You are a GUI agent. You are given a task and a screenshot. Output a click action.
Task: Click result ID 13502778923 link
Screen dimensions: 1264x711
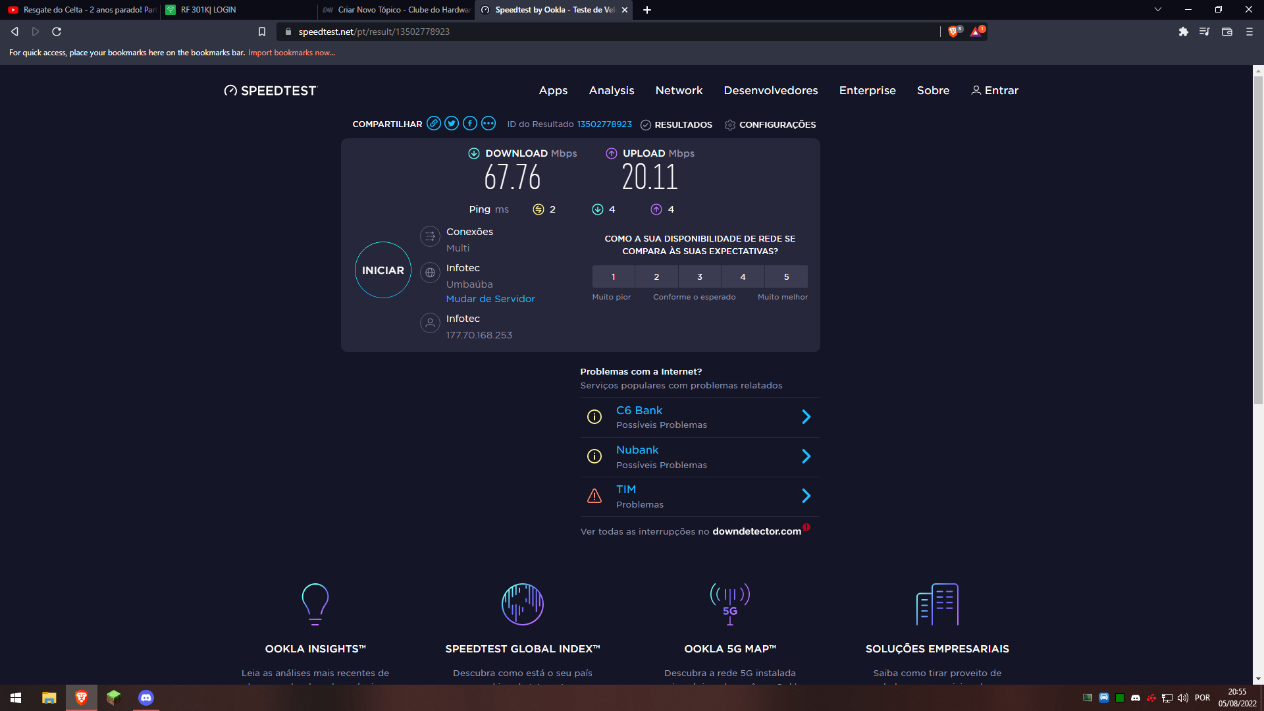tap(604, 124)
